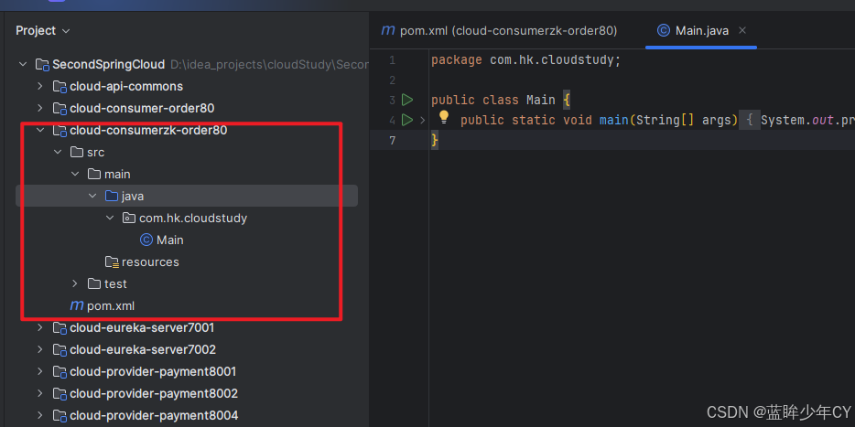
Task: Expand the cloud-eureka-server7002 module
Action: coord(39,349)
